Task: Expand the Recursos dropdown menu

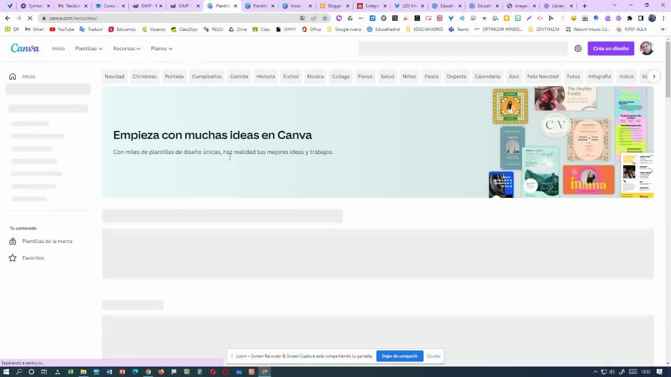Action: point(127,49)
